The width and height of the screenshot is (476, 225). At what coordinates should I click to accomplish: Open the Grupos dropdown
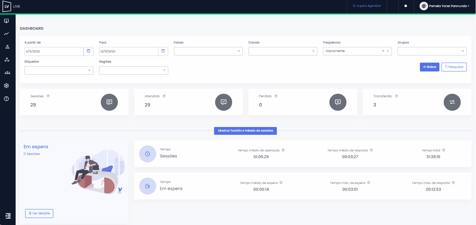pyautogui.click(x=432, y=51)
